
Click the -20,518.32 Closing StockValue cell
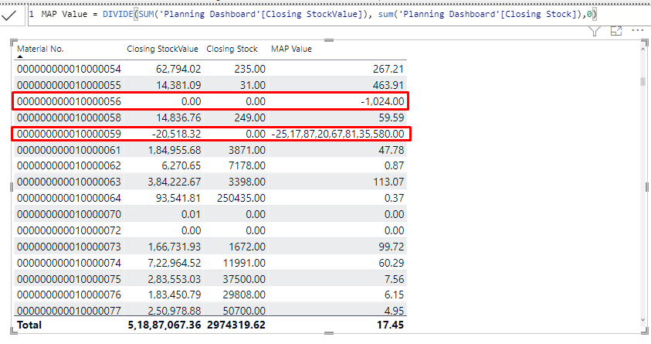(176, 134)
